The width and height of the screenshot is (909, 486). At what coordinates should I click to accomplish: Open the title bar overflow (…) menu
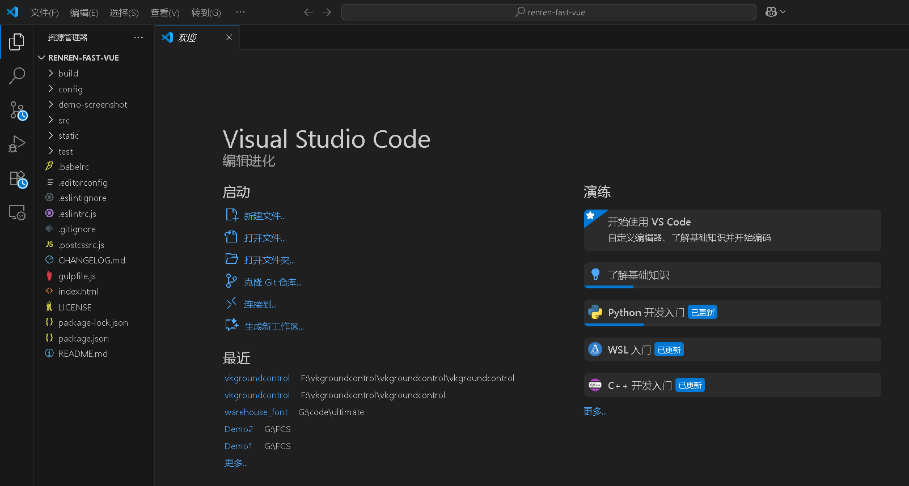240,12
